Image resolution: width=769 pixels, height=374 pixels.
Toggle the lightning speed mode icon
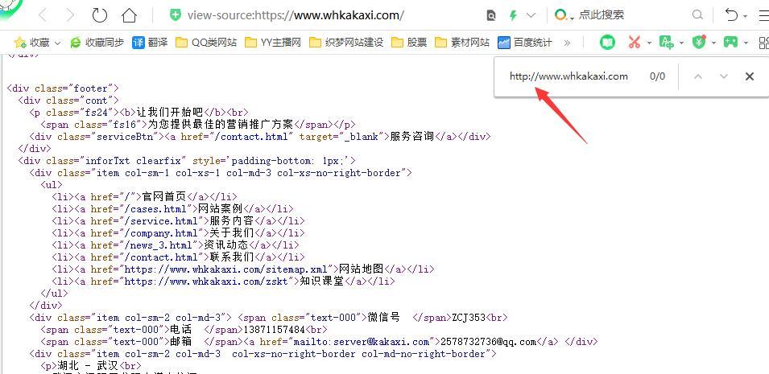513,16
